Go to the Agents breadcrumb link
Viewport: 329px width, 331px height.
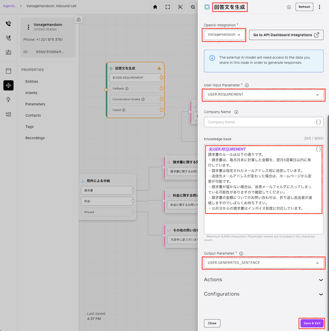click(x=9, y=6)
